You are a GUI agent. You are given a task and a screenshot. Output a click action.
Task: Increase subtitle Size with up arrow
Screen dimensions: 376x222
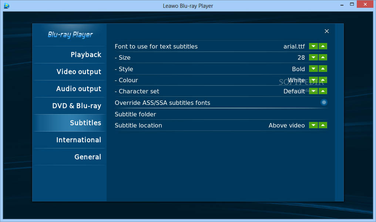tap(323, 57)
